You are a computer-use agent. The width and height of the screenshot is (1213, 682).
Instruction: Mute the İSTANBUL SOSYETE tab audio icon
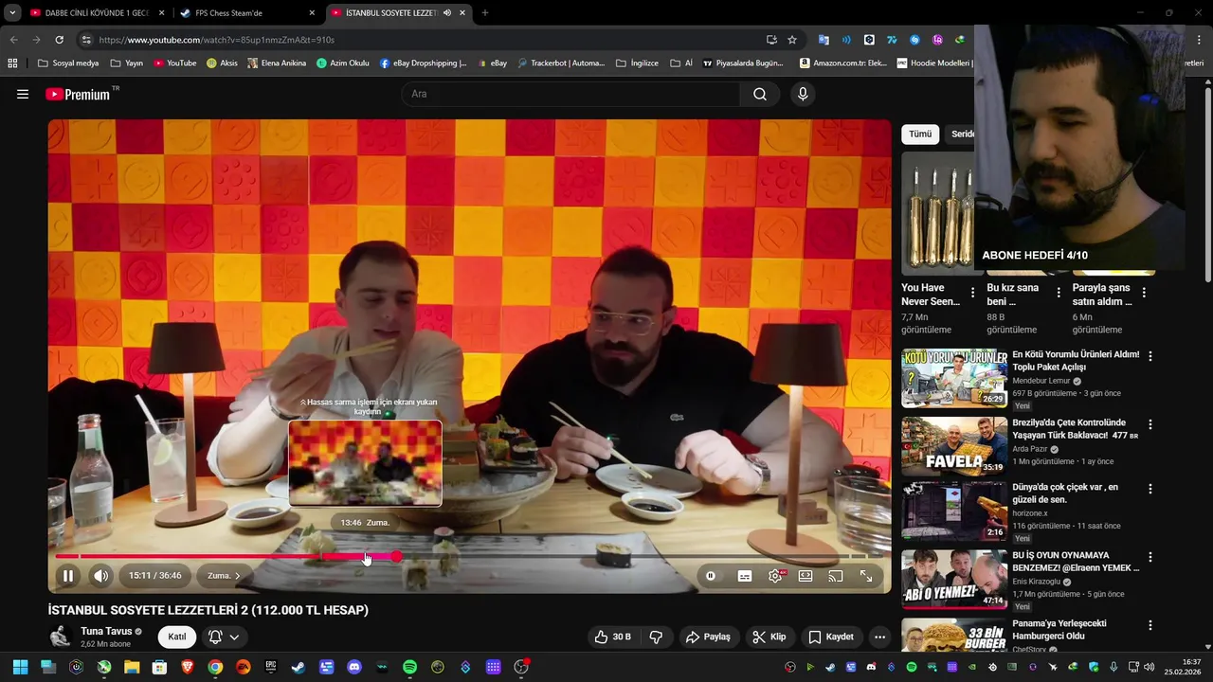[x=447, y=13]
